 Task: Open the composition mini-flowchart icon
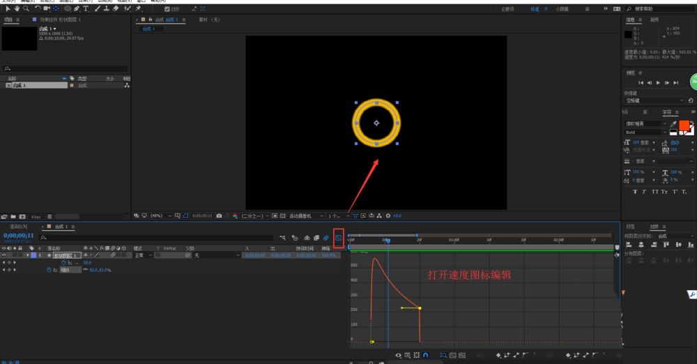[x=283, y=238]
